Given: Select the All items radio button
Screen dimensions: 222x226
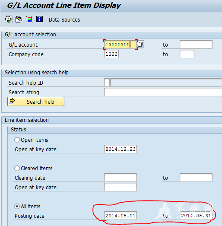Looking at the screenshot, I should [17, 207].
